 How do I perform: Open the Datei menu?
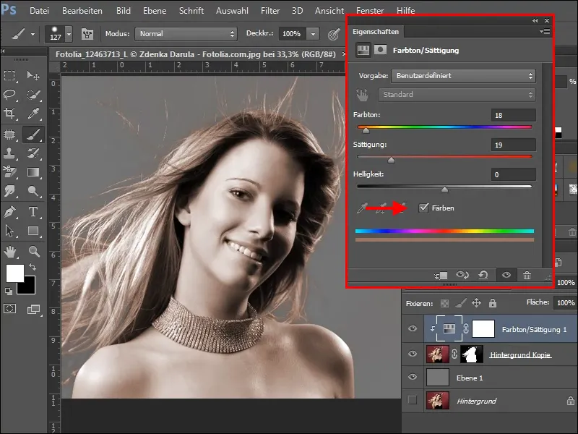click(x=39, y=11)
